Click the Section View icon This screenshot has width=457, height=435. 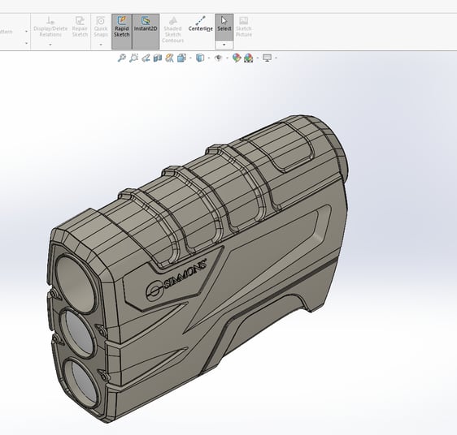coord(158,58)
